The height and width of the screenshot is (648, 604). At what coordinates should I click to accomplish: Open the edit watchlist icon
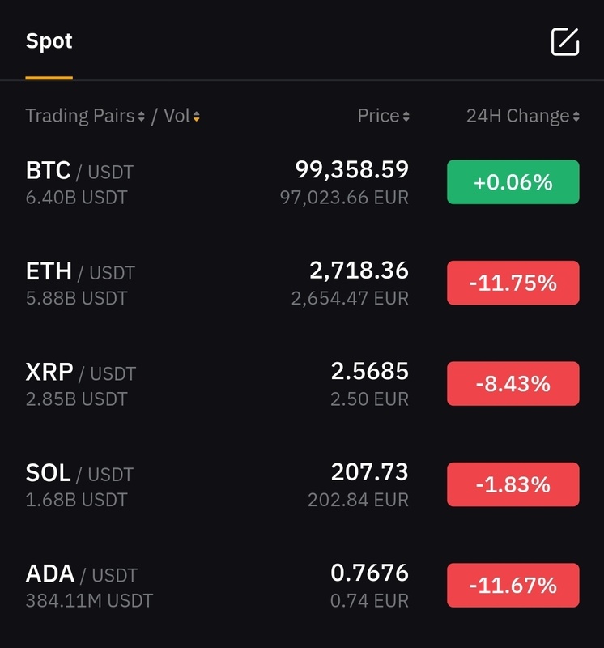coord(565,41)
